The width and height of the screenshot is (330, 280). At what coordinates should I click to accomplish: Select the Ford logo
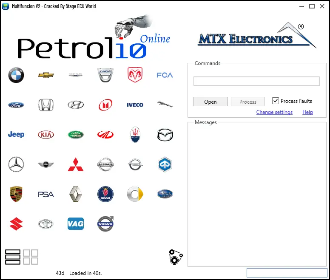16,105
